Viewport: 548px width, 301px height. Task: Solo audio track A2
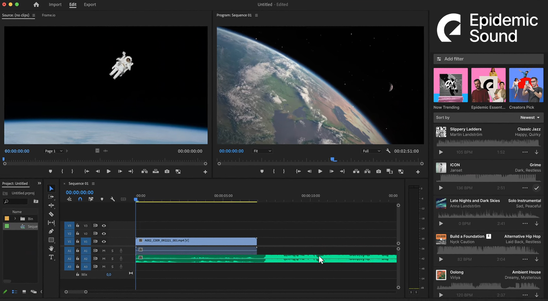(112, 259)
